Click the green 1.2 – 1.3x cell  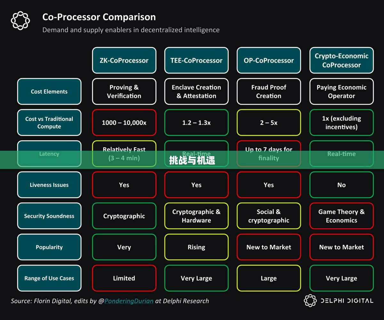click(x=196, y=123)
